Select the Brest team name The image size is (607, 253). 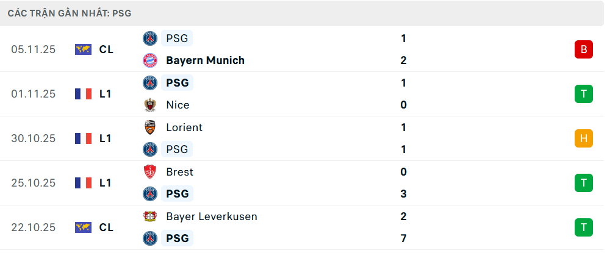(x=180, y=172)
